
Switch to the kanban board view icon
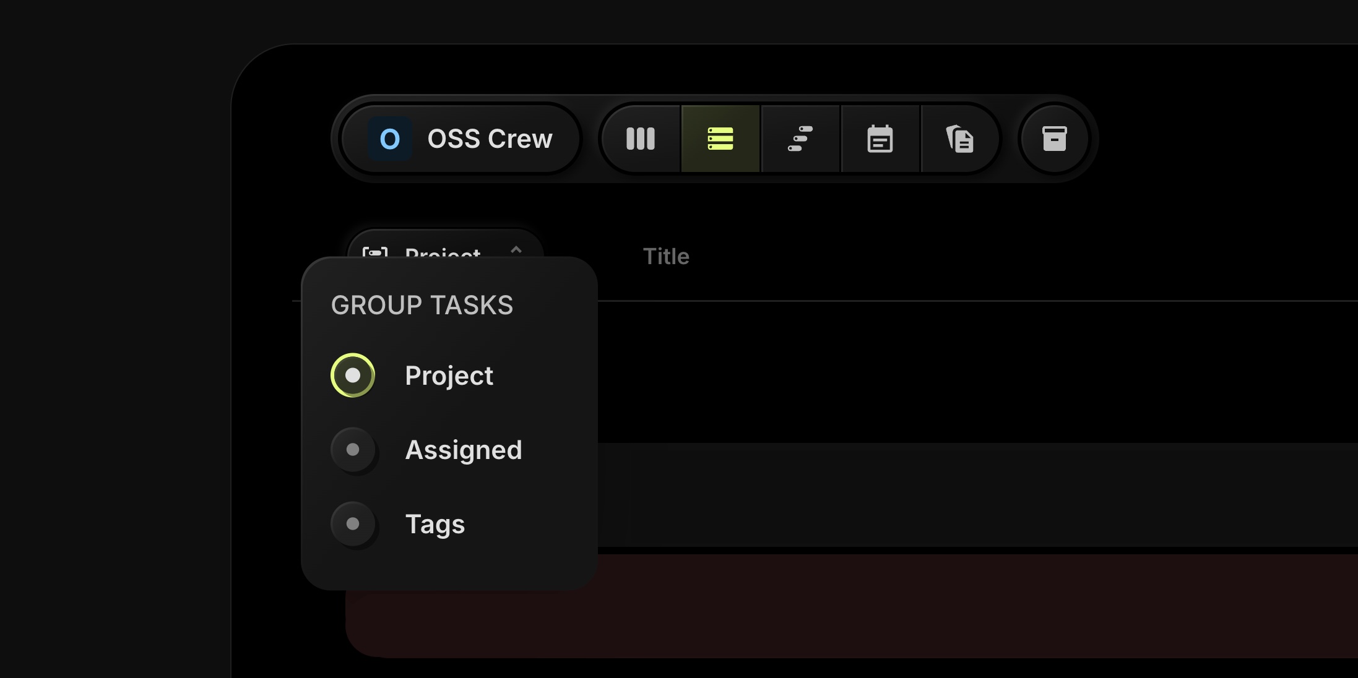(x=639, y=139)
